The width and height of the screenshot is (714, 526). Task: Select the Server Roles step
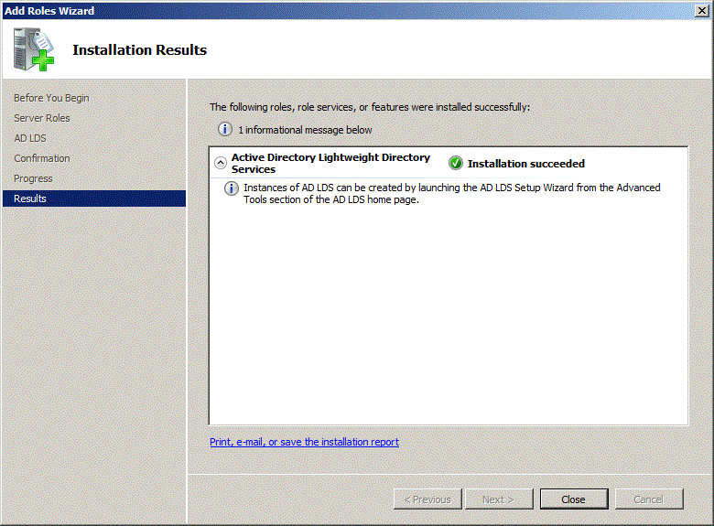[42, 118]
